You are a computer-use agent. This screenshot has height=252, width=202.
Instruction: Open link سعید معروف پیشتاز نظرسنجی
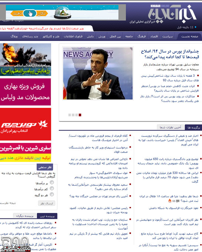[x=98, y=187]
